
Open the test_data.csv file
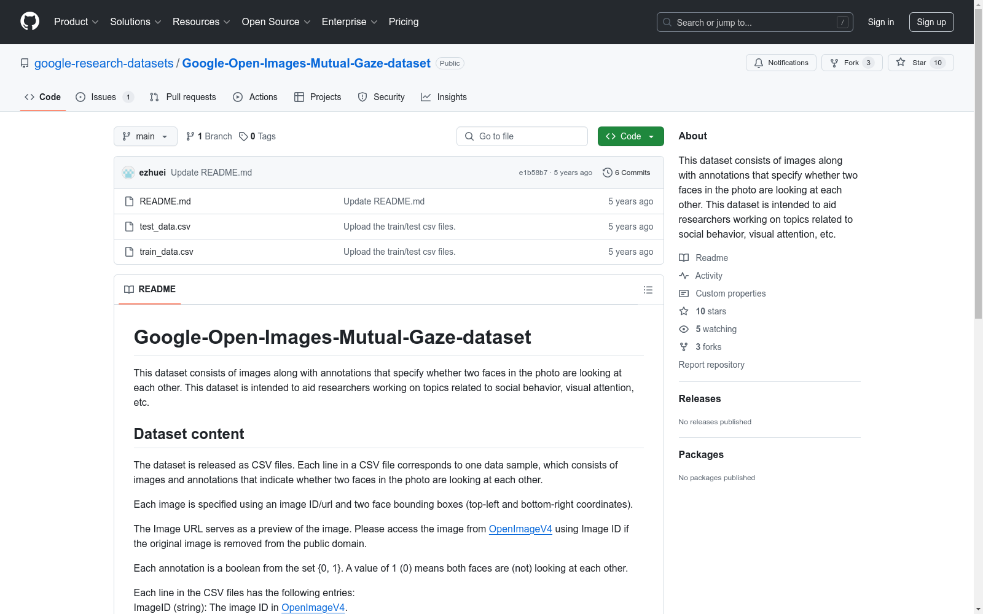[x=165, y=227]
